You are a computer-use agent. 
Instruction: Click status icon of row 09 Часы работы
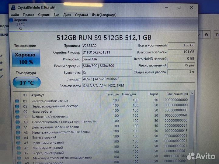17,112
